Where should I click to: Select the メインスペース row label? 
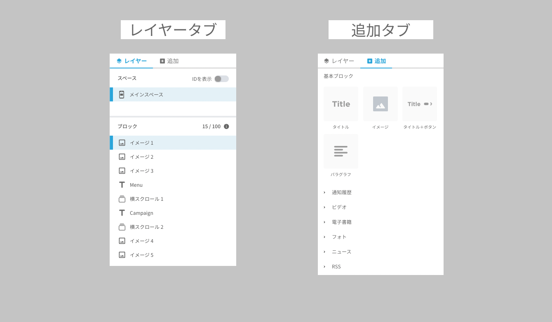pyautogui.click(x=146, y=95)
